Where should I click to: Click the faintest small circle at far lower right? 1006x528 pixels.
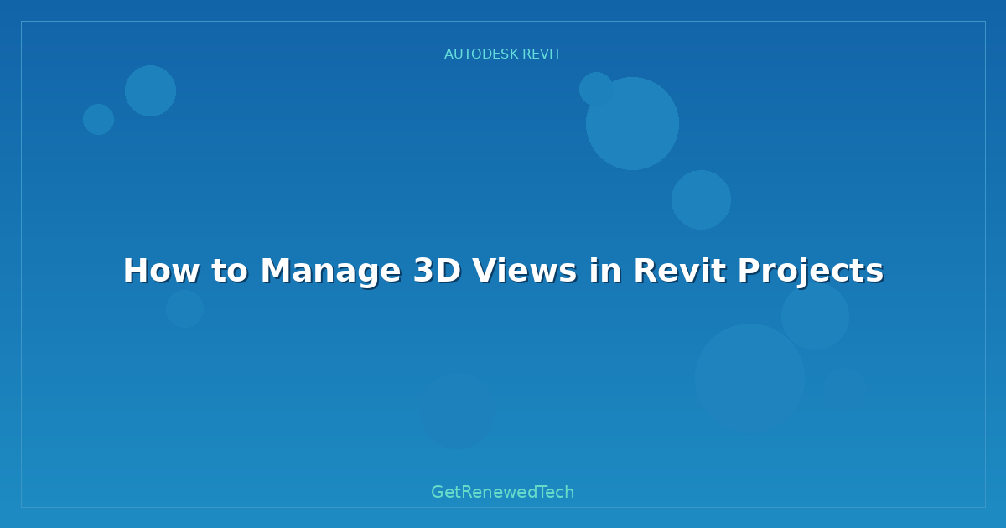(x=844, y=387)
